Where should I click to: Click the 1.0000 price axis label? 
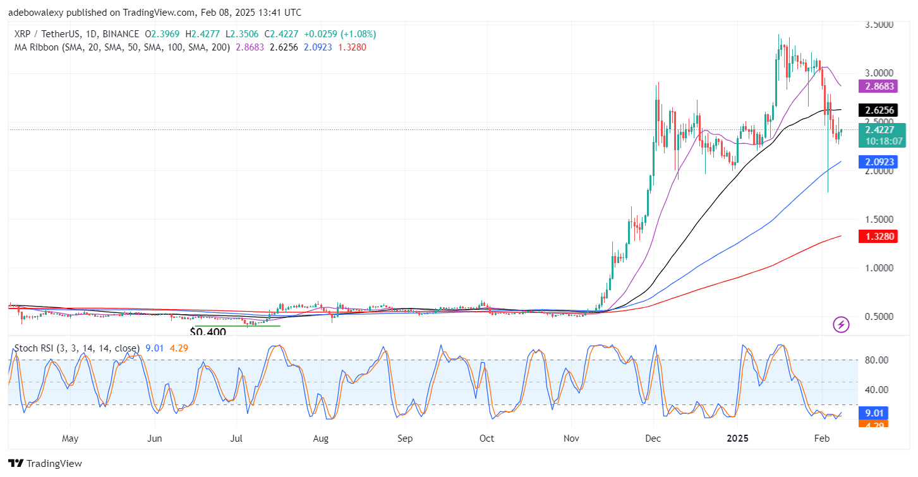click(879, 268)
